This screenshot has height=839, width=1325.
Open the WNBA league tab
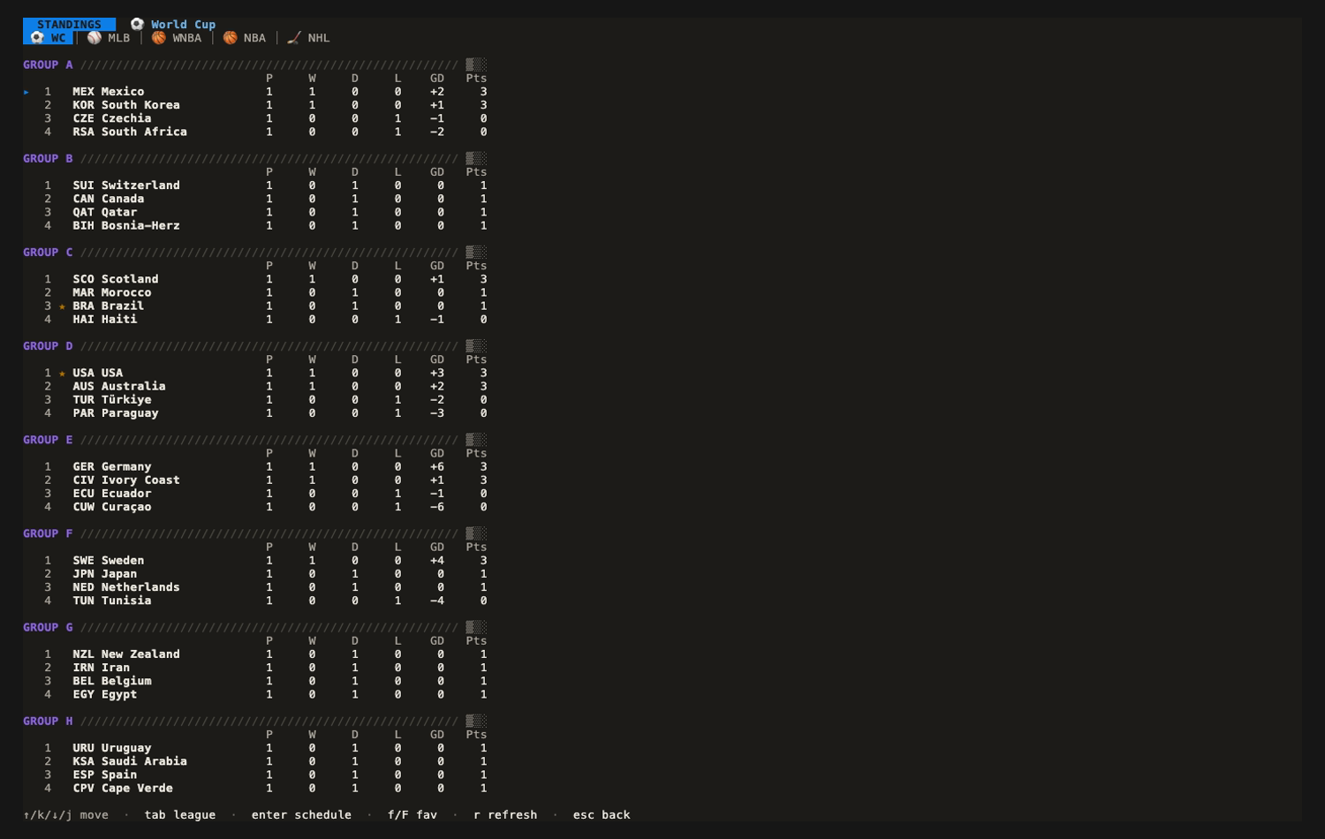click(x=177, y=38)
